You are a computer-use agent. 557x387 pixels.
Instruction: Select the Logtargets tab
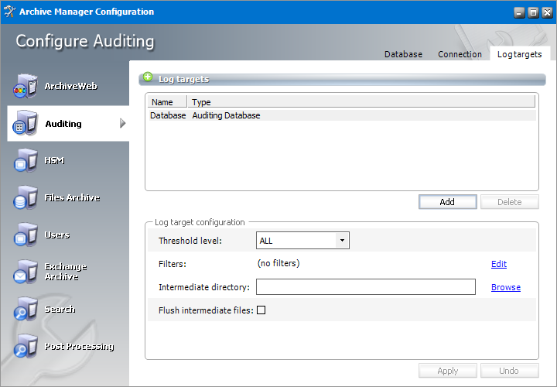[519, 54]
